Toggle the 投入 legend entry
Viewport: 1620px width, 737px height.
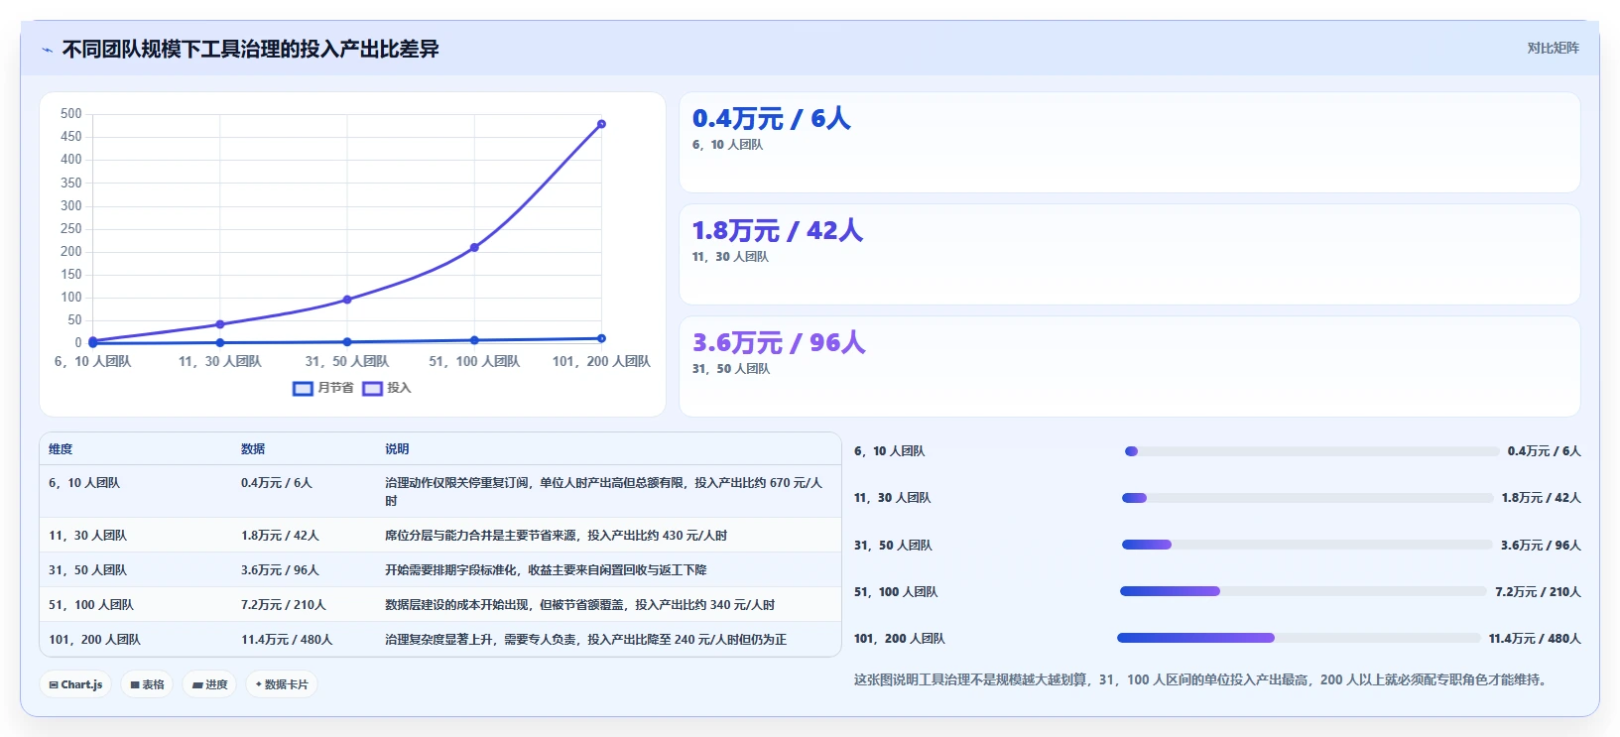click(387, 388)
